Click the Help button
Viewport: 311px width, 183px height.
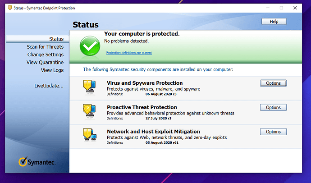click(274, 22)
